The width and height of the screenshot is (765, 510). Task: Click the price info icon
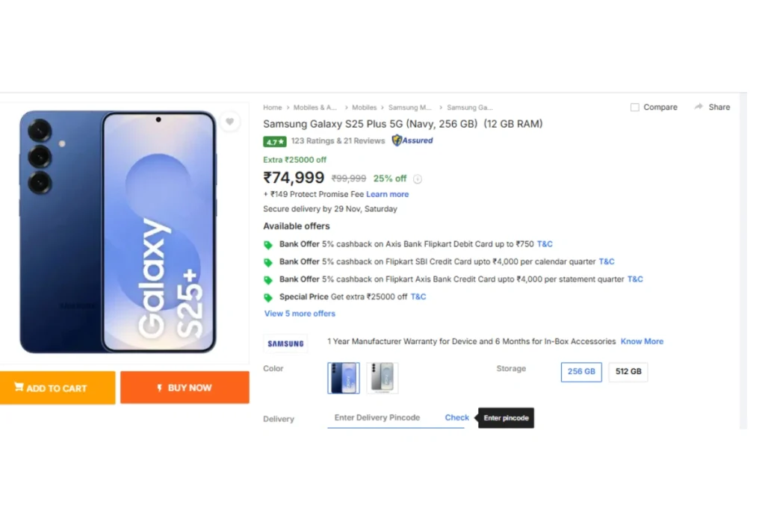click(418, 179)
